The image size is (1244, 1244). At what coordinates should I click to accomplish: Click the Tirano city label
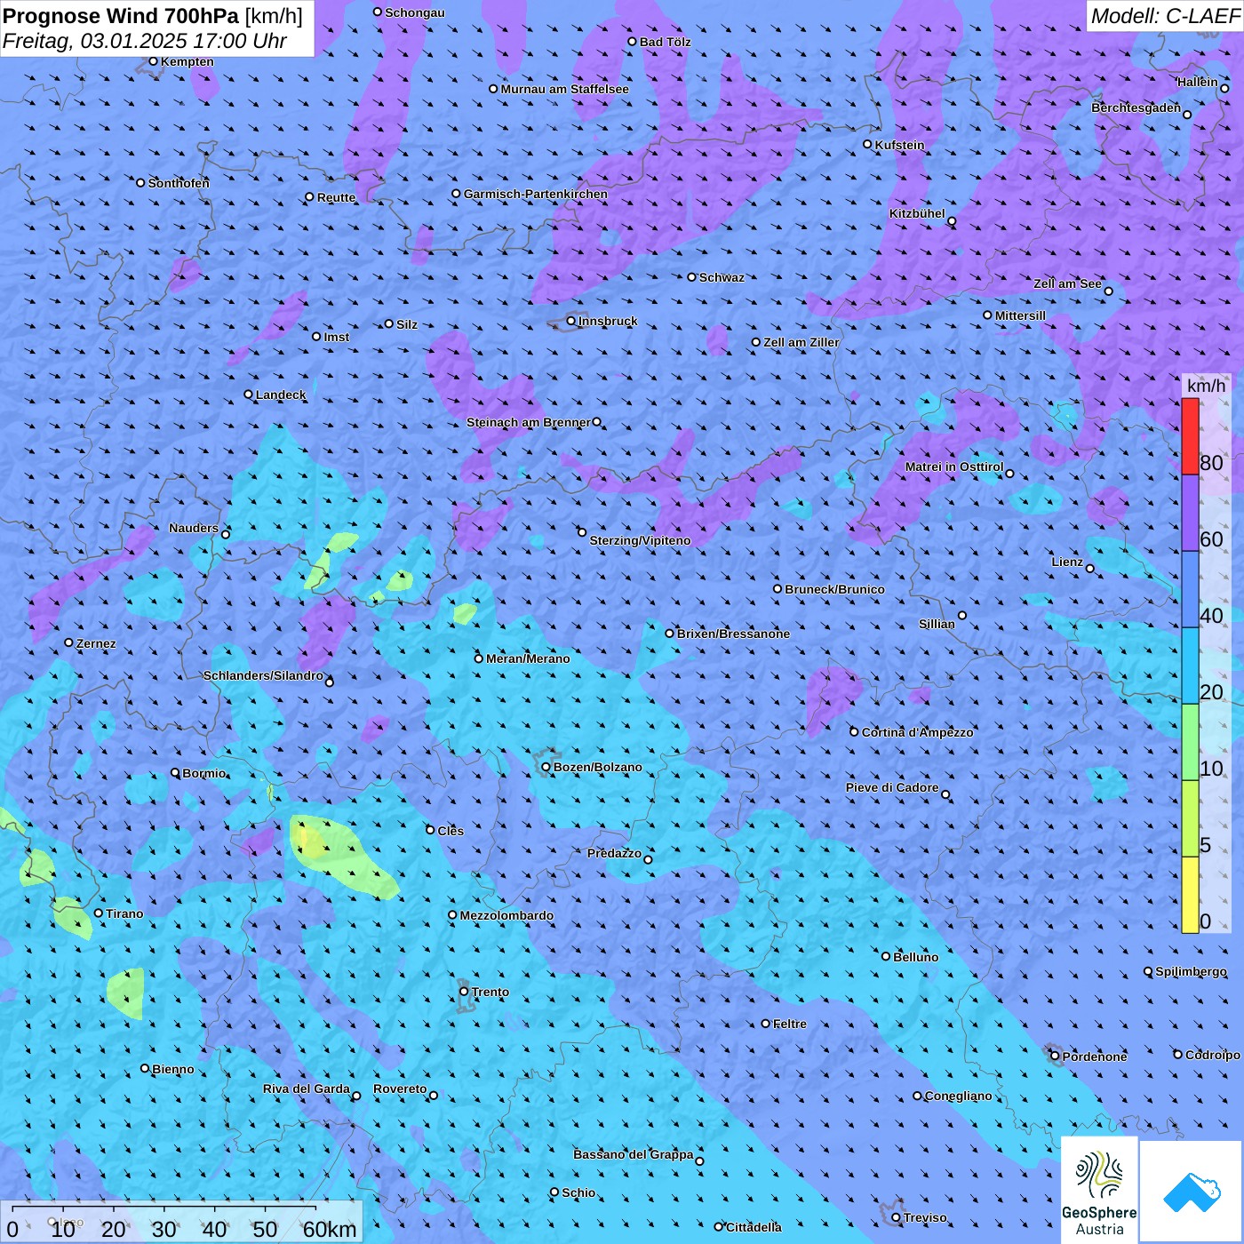124,913
